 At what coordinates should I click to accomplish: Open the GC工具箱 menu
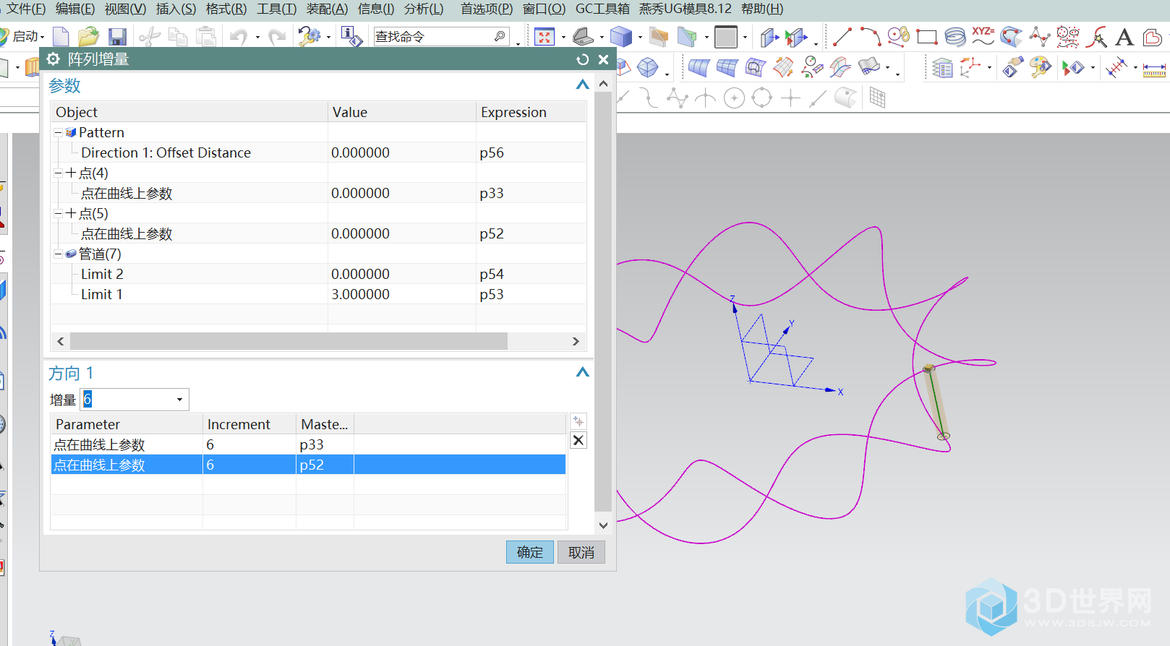pos(602,9)
